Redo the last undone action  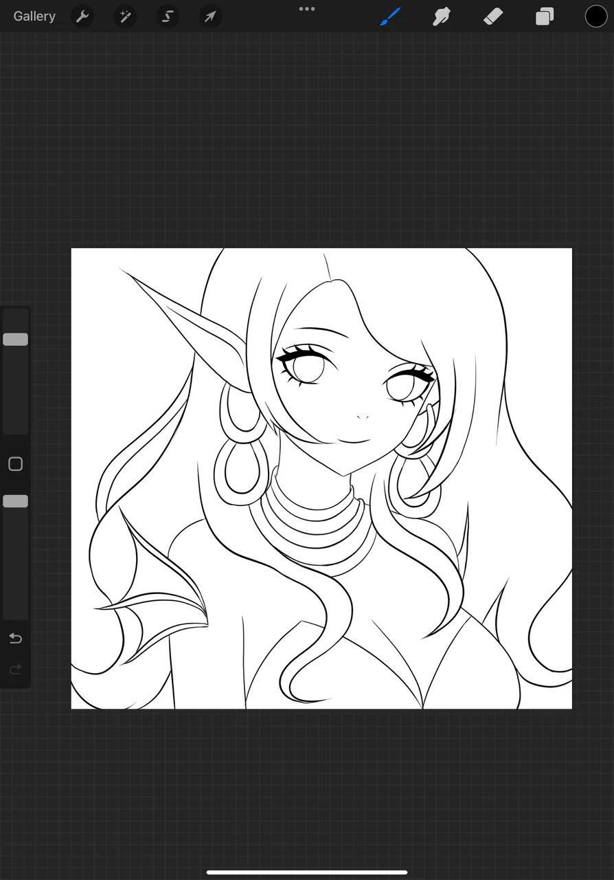15,669
